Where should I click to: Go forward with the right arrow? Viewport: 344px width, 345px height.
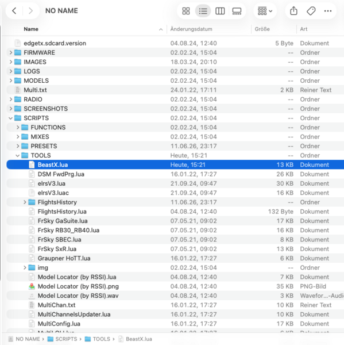30,11
